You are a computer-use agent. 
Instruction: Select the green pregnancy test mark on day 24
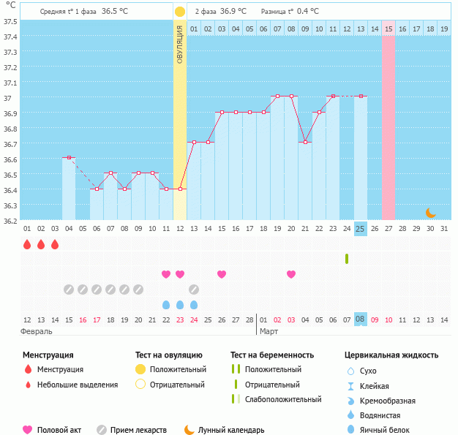[347, 259]
